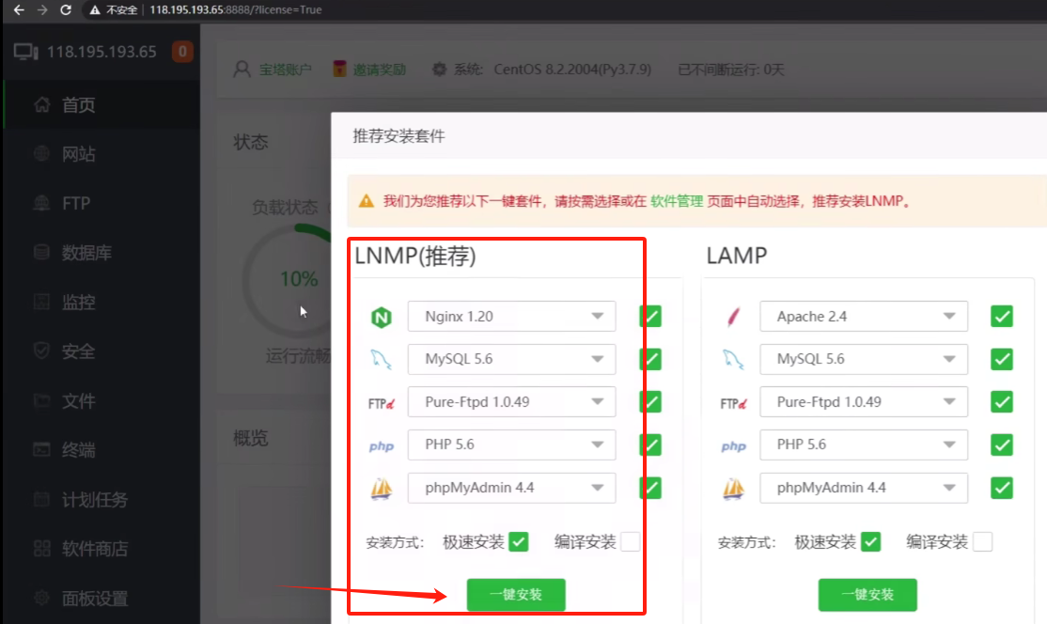Click the 宝塔账户 account link

point(285,70)
